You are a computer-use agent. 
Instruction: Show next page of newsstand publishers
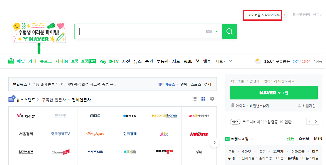tap(214, 142)
